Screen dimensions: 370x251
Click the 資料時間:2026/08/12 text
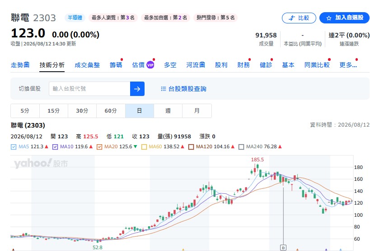[x=340, y=125]
